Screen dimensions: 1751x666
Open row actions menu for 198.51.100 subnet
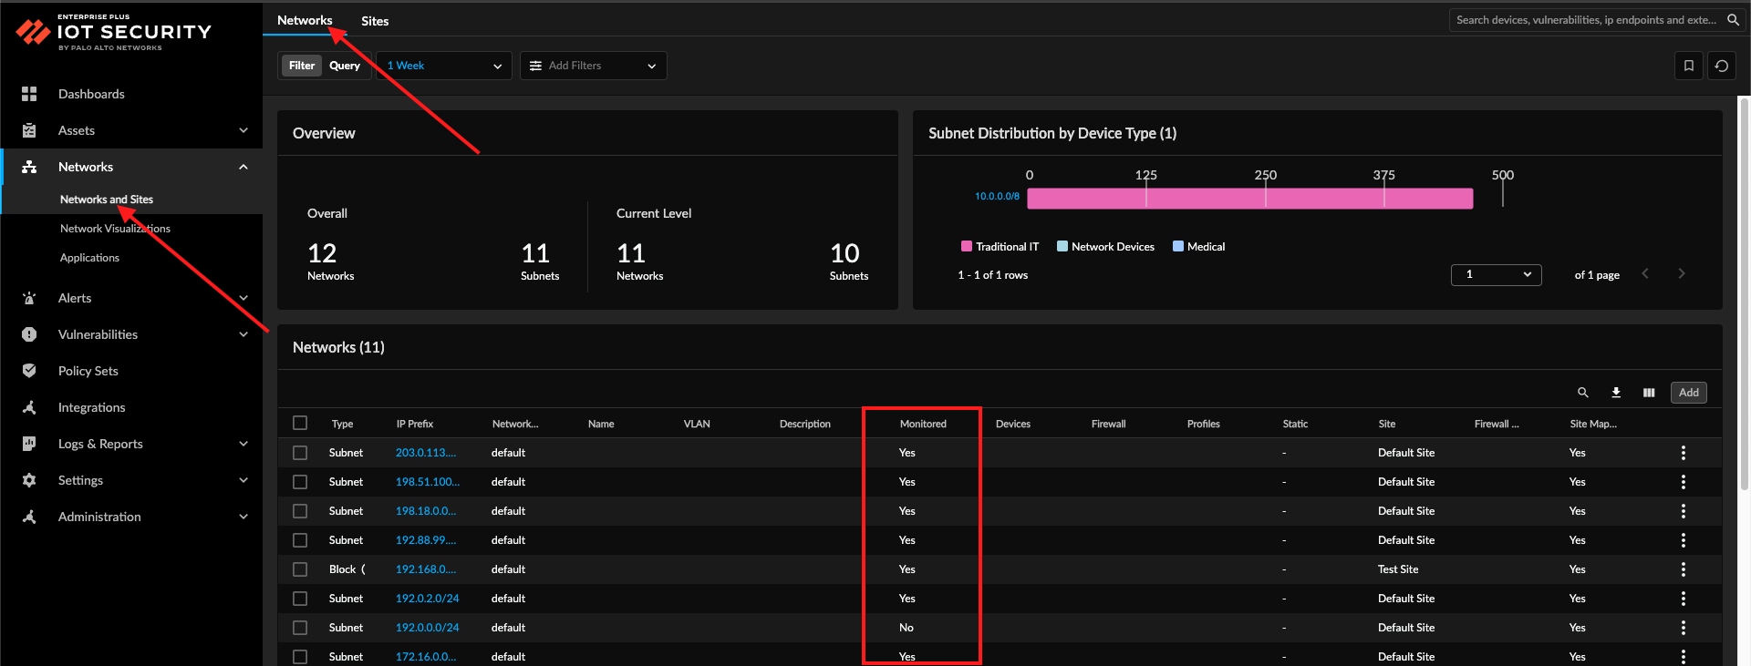pyautogui.click(x=1684, y=482)
